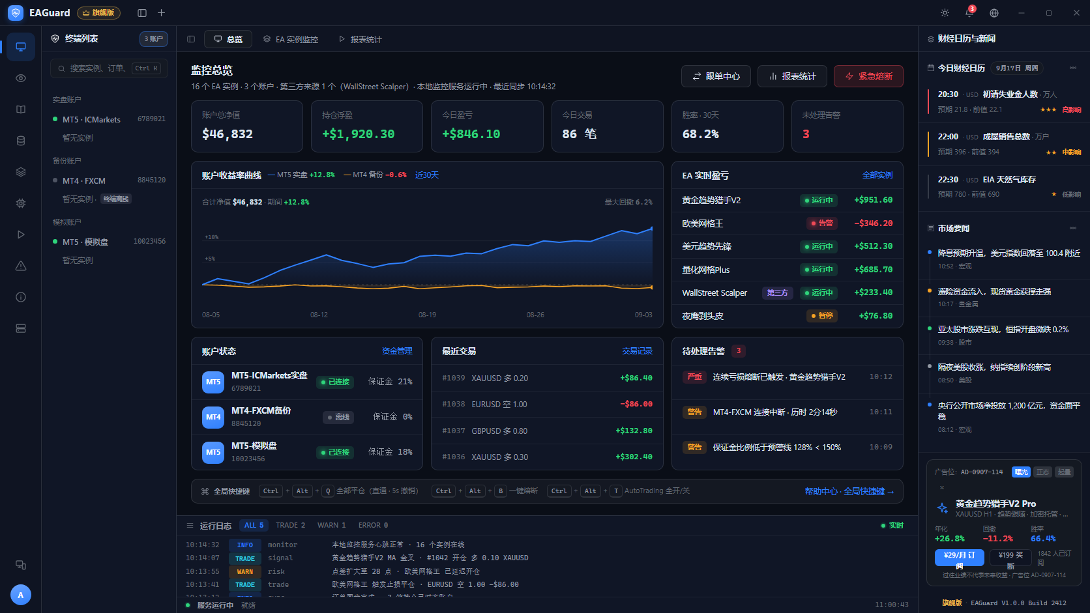The height and width of the screenshot is (613, 1090).
Task: Toggle light/dark theme sun icon
Action: [945, 13]
